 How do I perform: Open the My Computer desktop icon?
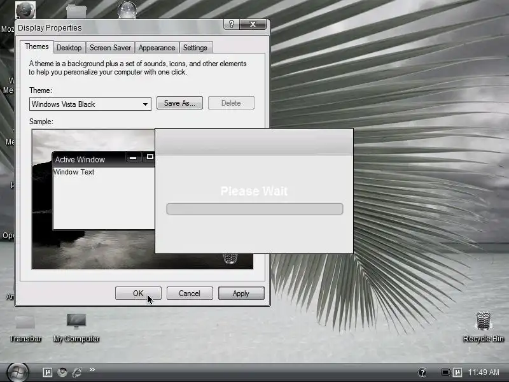pos(76,327)
